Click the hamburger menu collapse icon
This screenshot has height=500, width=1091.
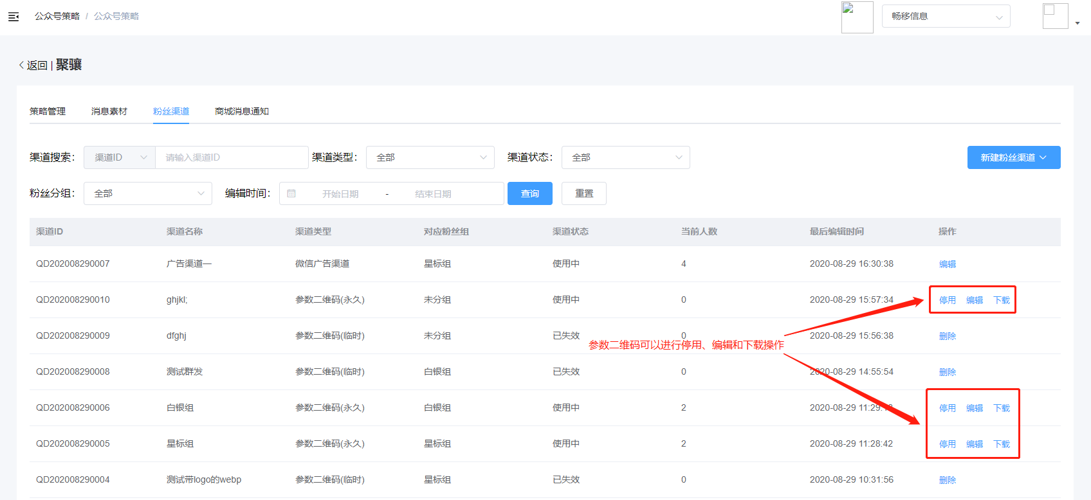(14, 17)
